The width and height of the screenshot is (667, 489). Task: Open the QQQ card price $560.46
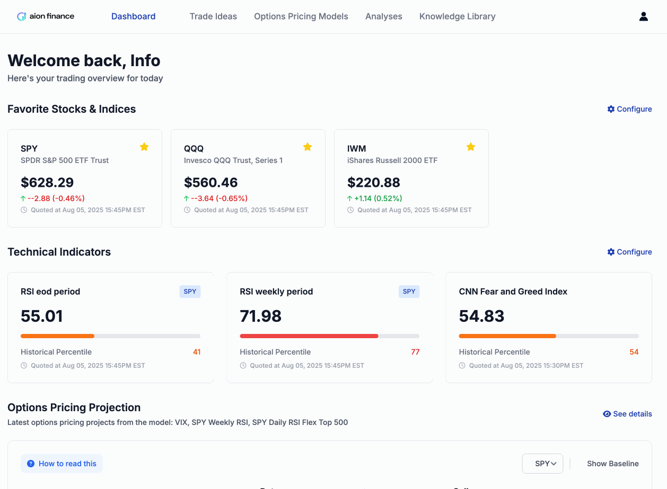(211, 183)
